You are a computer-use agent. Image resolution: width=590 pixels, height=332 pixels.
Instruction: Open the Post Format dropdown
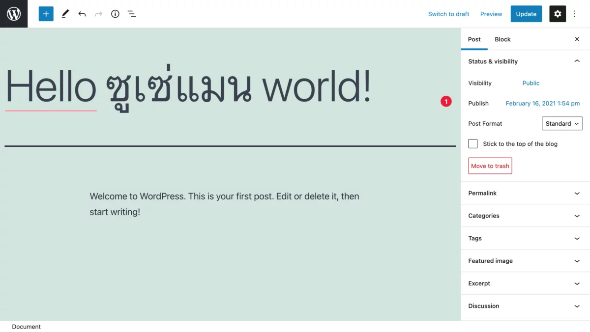click(562, 124)
